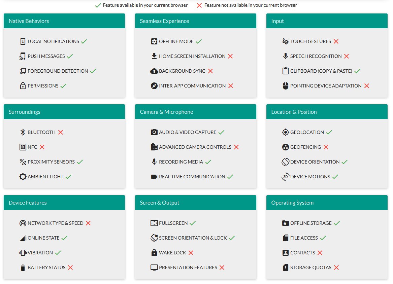Click the File Access SD card icon
Image resolution: width=393 pixels, height=284 pixels.
click(x=286, y=238)
